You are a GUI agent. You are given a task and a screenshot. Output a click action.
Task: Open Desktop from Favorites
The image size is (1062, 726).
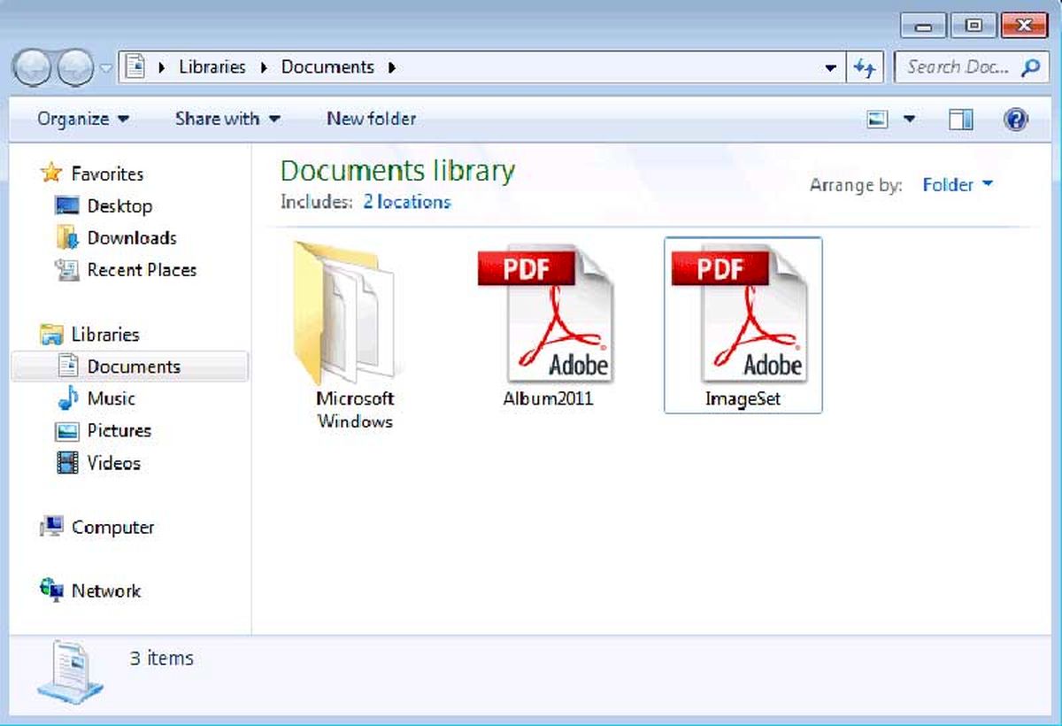pos(111,205)
